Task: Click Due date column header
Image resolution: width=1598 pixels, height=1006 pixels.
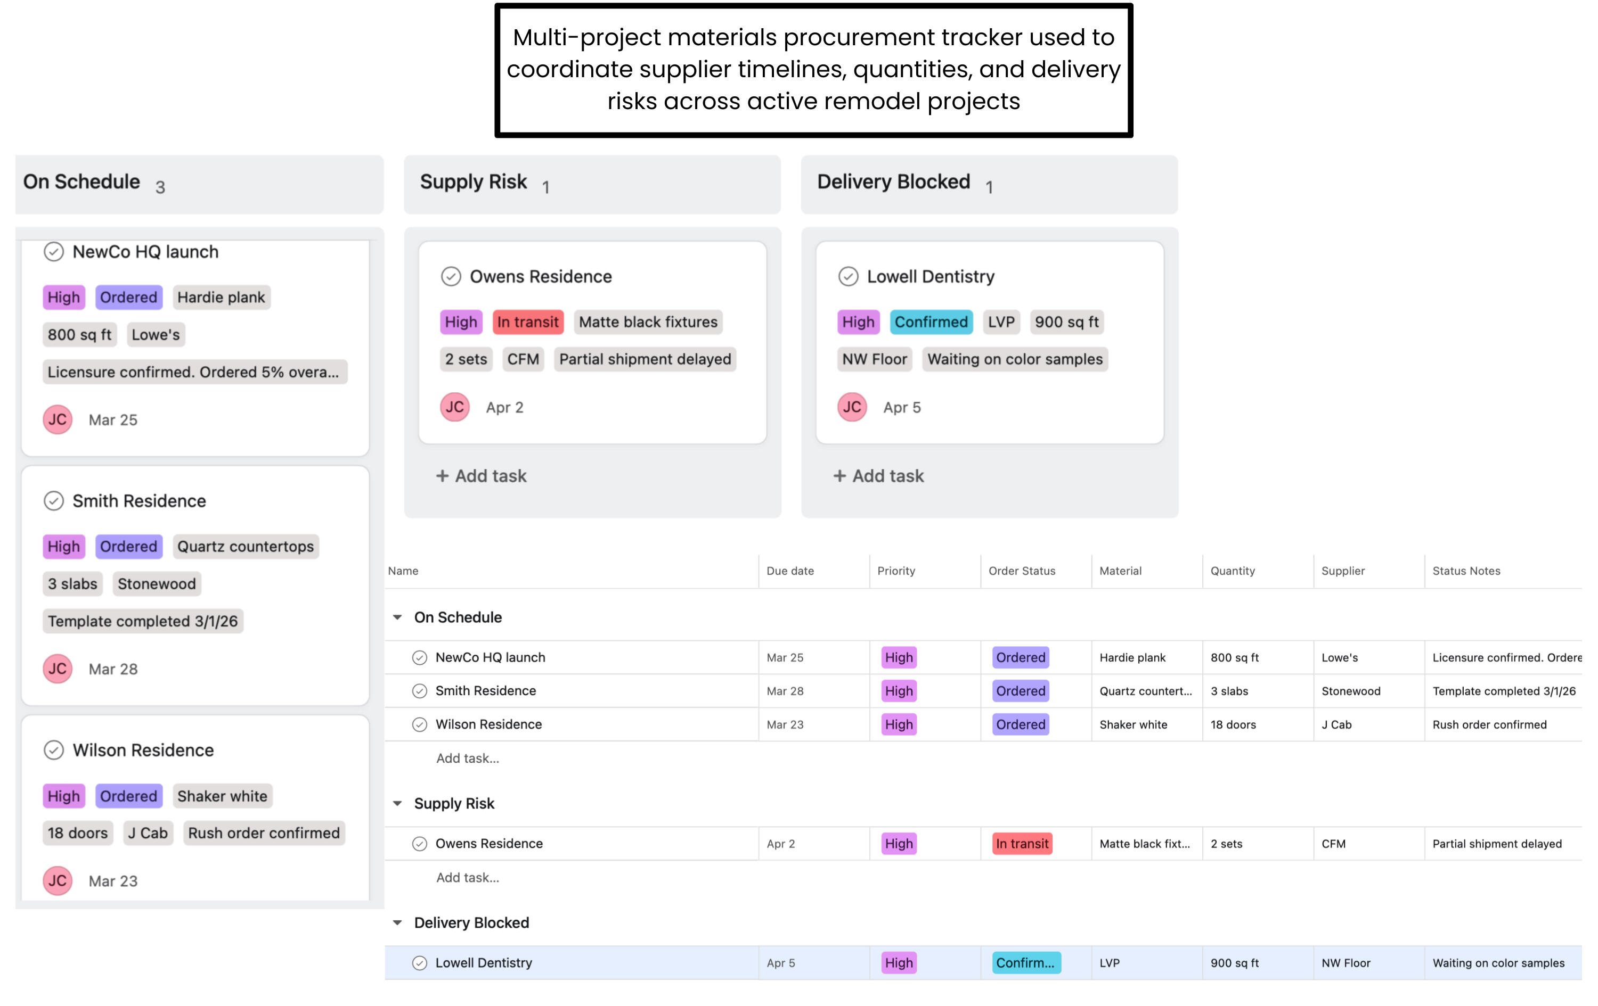Action: [790, 571]
